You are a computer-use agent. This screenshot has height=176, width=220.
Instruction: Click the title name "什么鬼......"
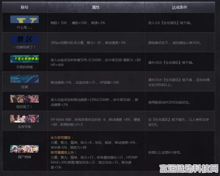click(x=25, y=27)
